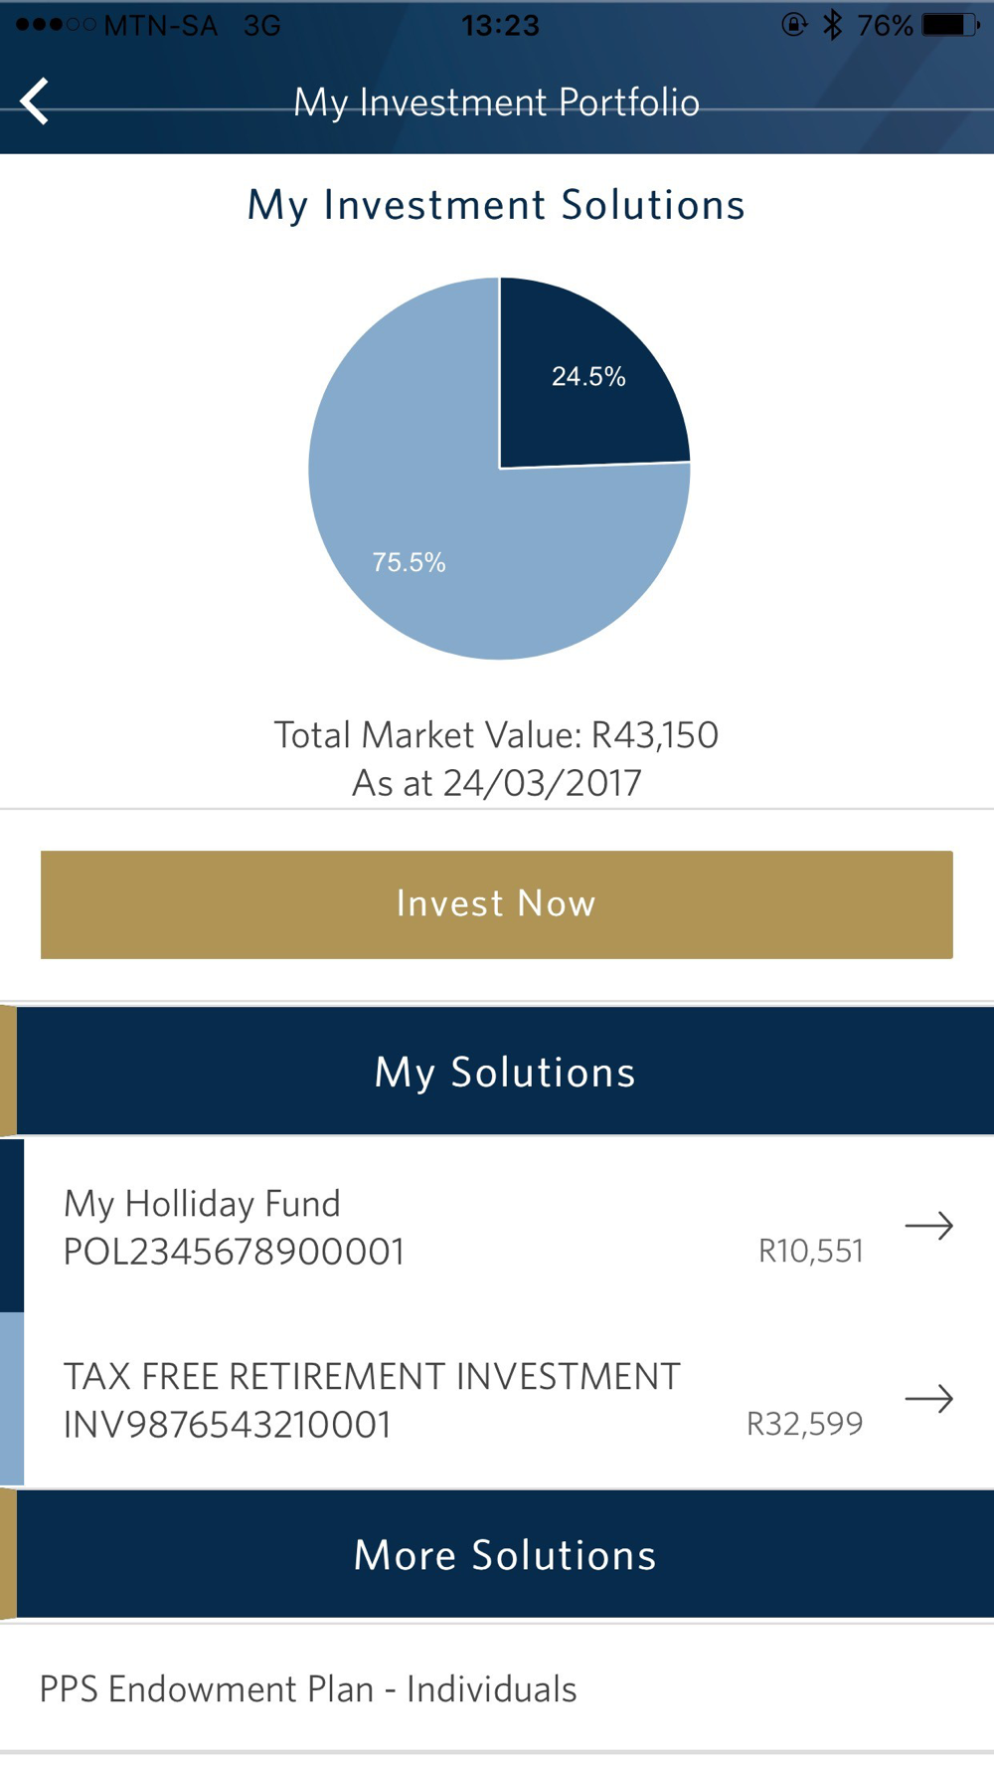994x1769 pixels.
Task: Select the 75.5% light blue pie slice
Action: click(417, 557)
